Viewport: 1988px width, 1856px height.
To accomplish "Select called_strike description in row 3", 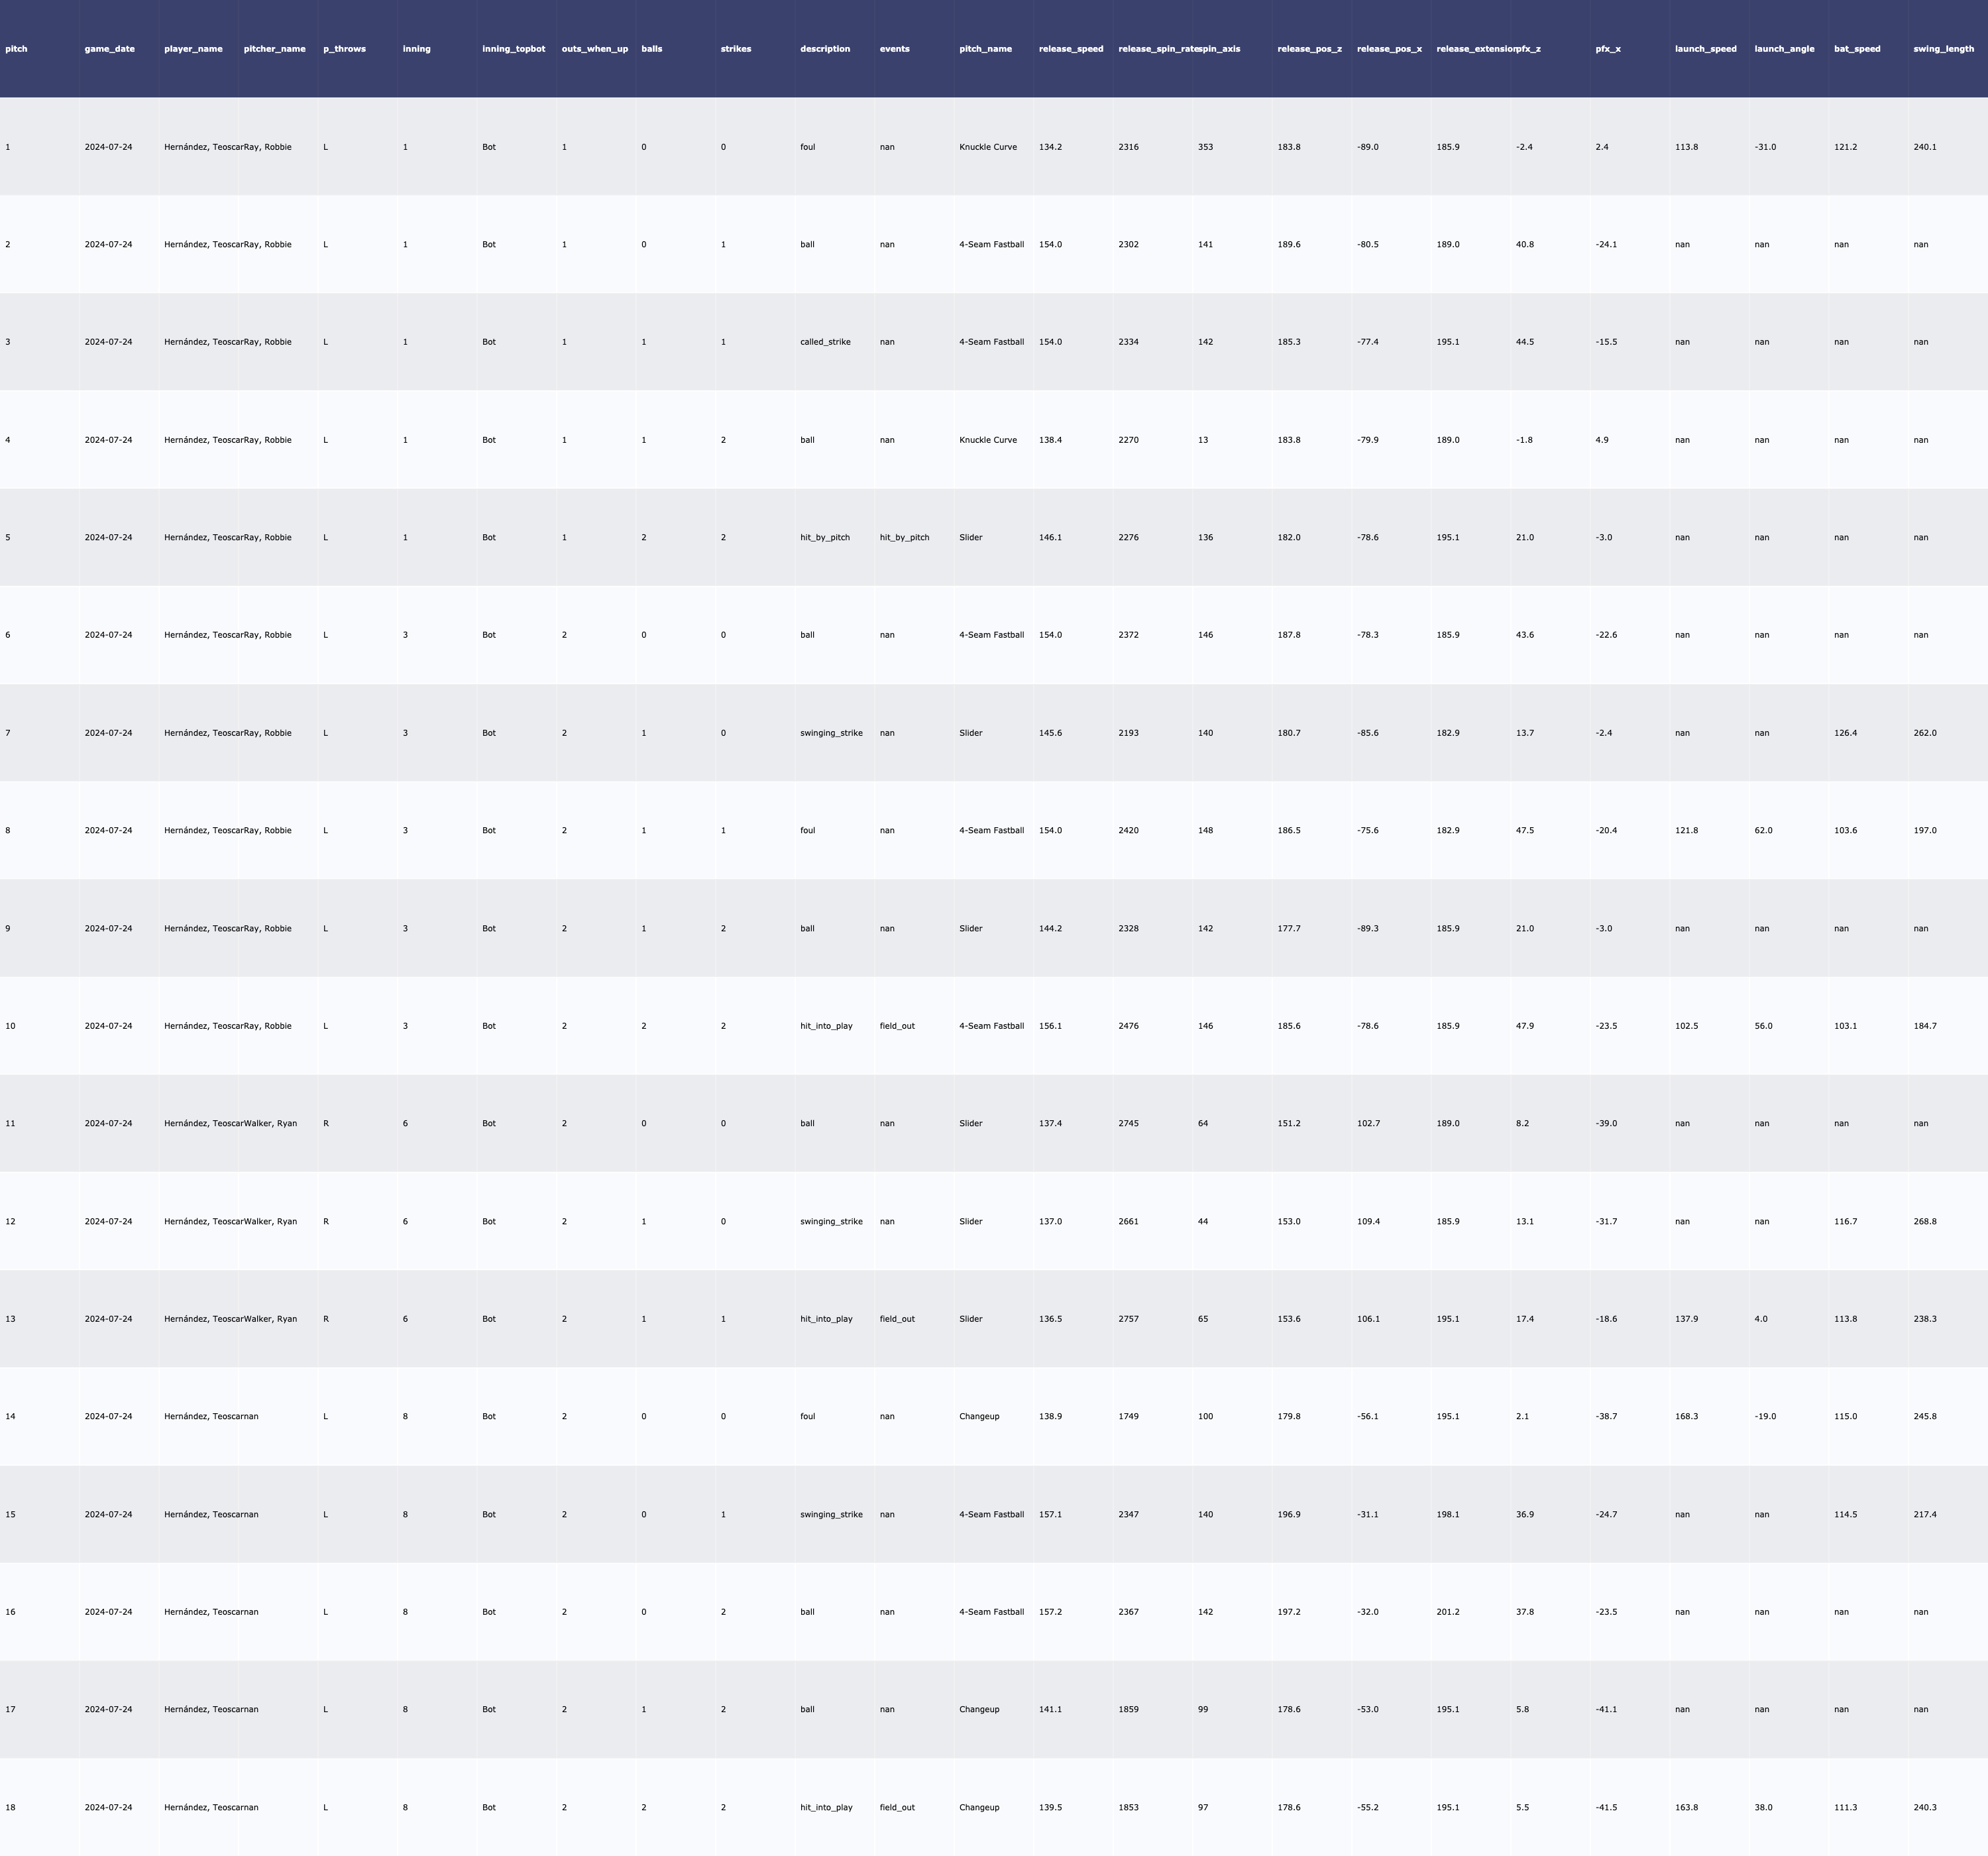I will point(825,342).
